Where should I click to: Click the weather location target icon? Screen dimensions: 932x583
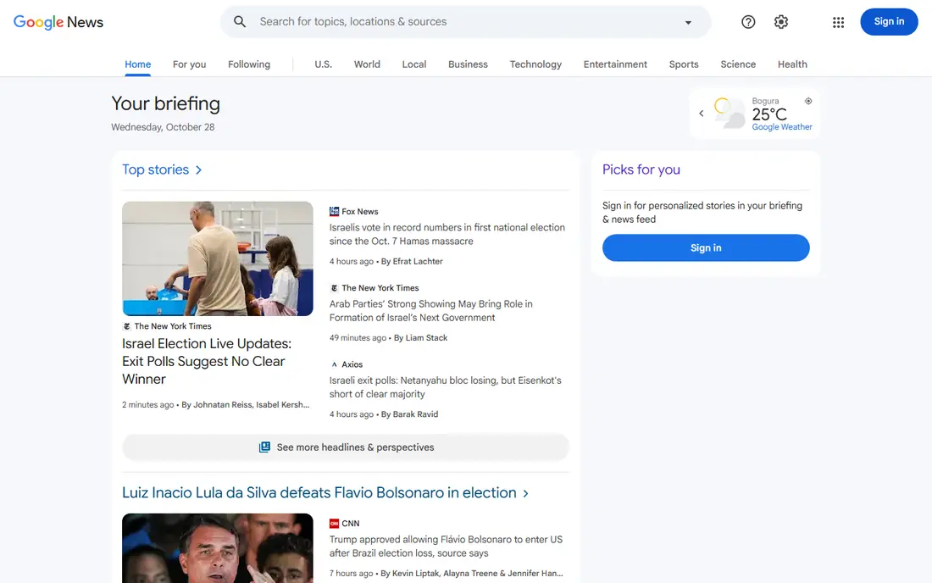[808, 101]
